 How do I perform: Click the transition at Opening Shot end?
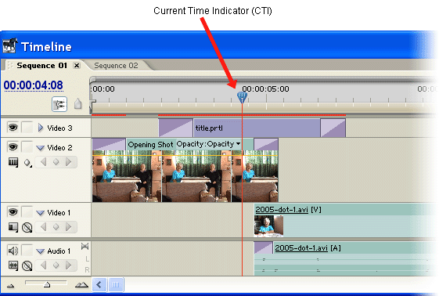[x=266, y=145]
